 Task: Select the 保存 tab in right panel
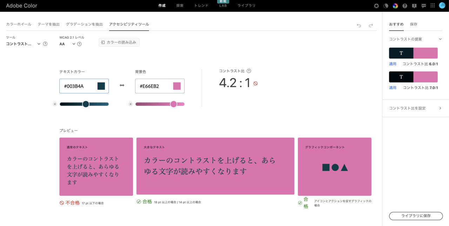pyautogui.click(x=414, y=24)
